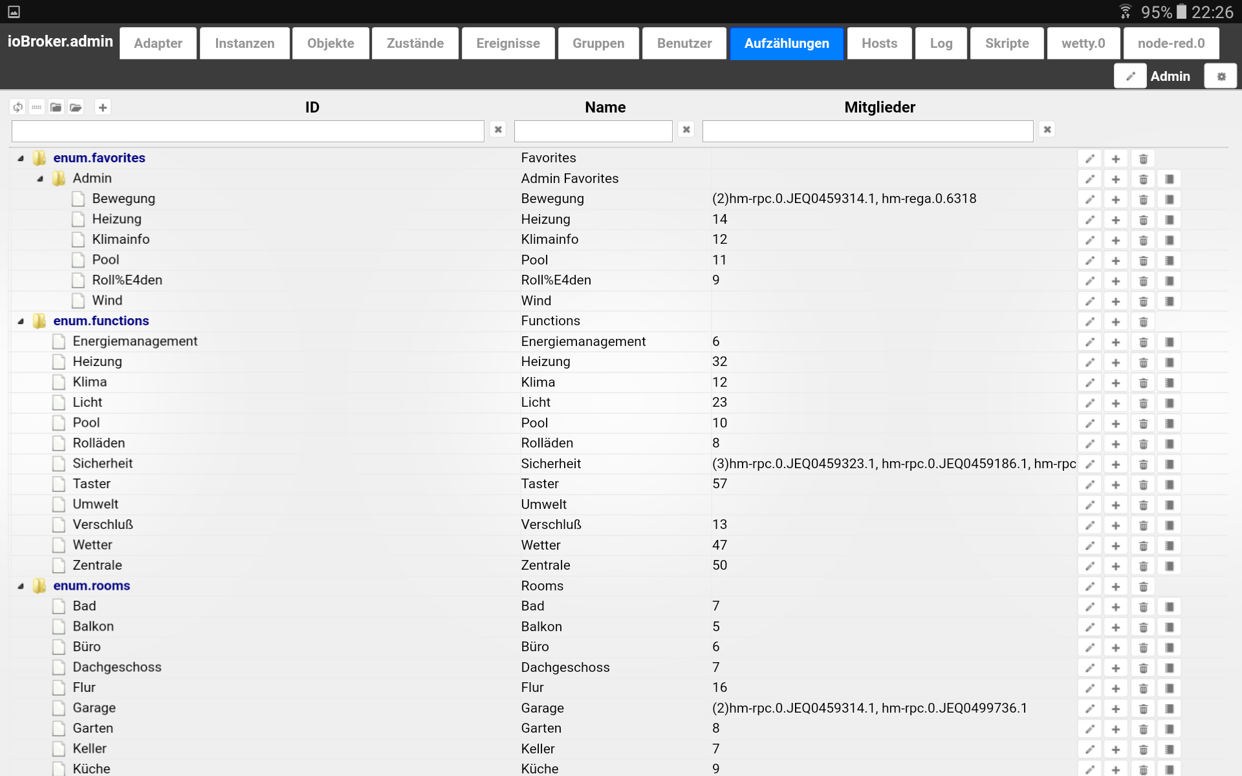Collapse all folders icon
The width and height of the screenshot is (1242, 776).
tap(56, 107)
